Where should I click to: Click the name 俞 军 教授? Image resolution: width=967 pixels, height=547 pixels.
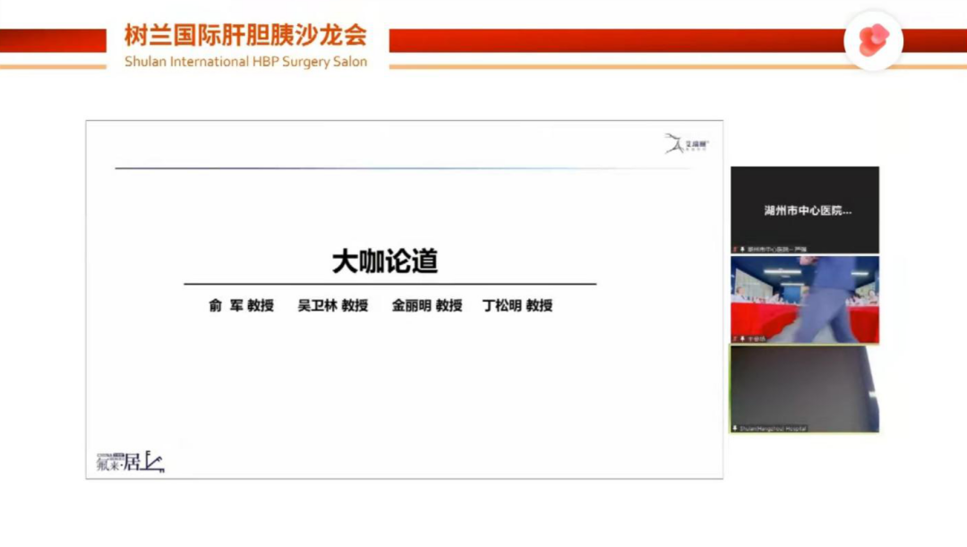click(241, 305)
